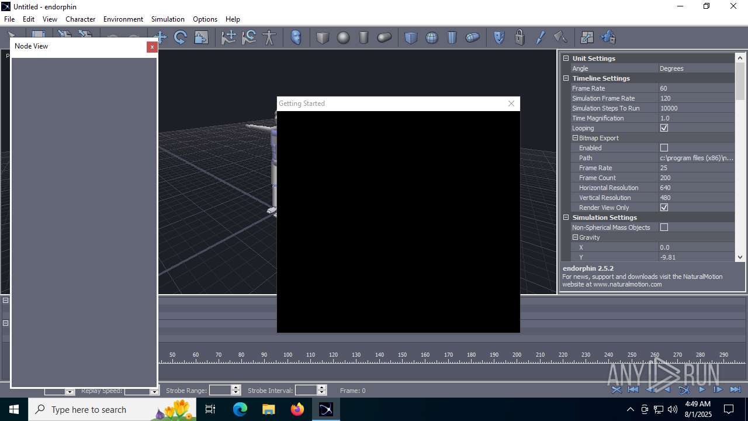Click the padlock constraint icon
The width and height of the screenshot is (748, 421).
(520, 37)
